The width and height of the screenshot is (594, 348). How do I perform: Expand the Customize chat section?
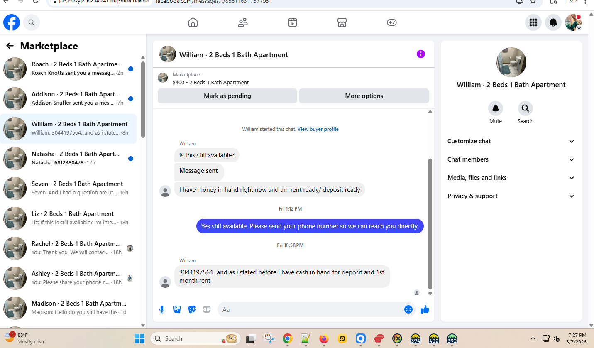511,141
